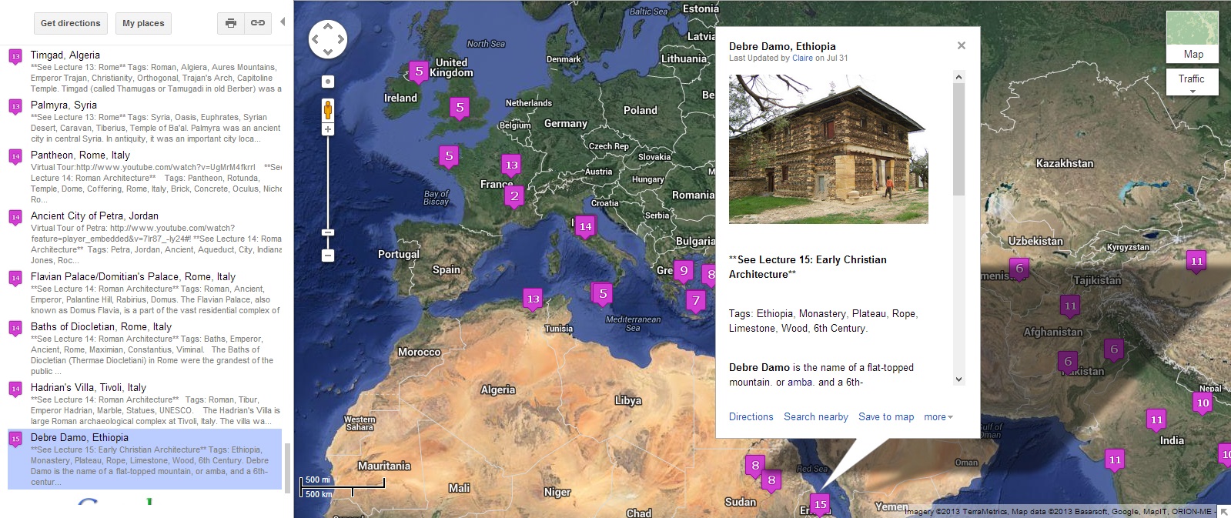The image size is (1231, 518).
Task: Select Timgad, Algeria in the list
Action: tap(65, 55)
